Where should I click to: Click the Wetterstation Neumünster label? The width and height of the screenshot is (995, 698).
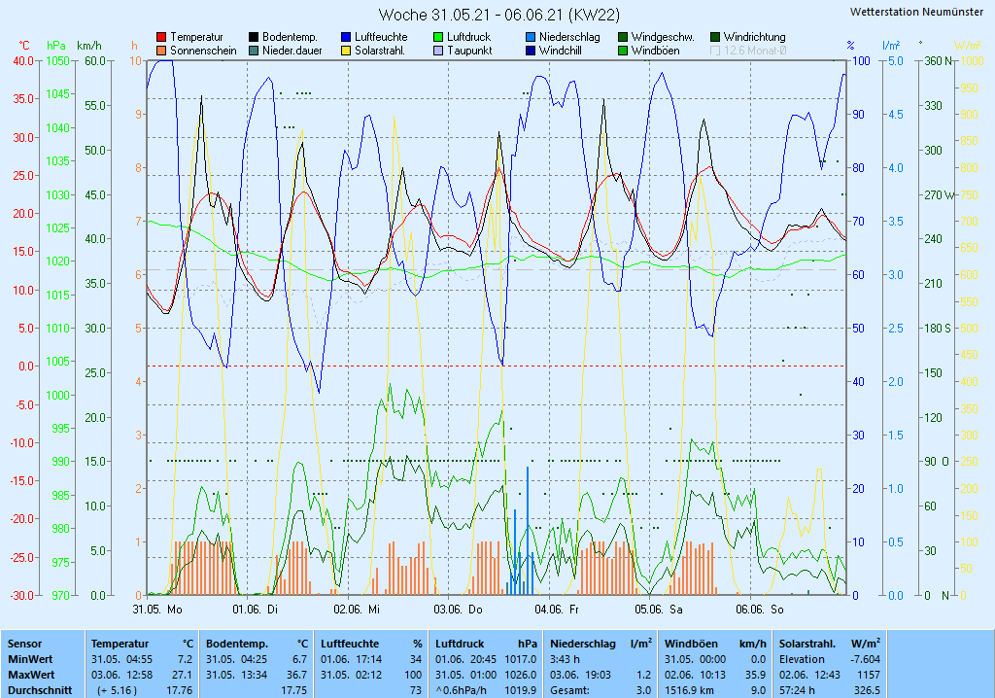pyautogui.click(x=915, y=12)
